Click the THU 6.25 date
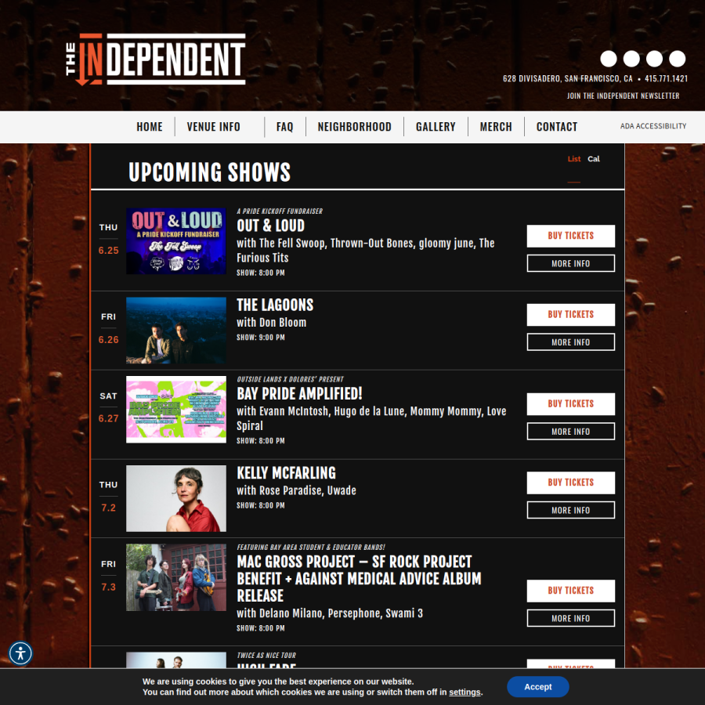The width and height of the screenshot is (705, 705). [108, 239]
